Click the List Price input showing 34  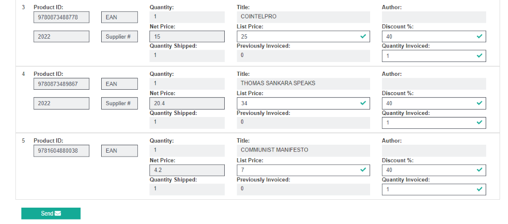coord(298,103)
